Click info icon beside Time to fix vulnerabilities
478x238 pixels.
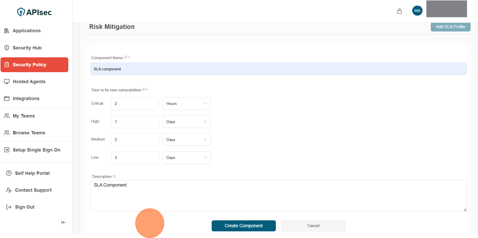coord(144,90)
